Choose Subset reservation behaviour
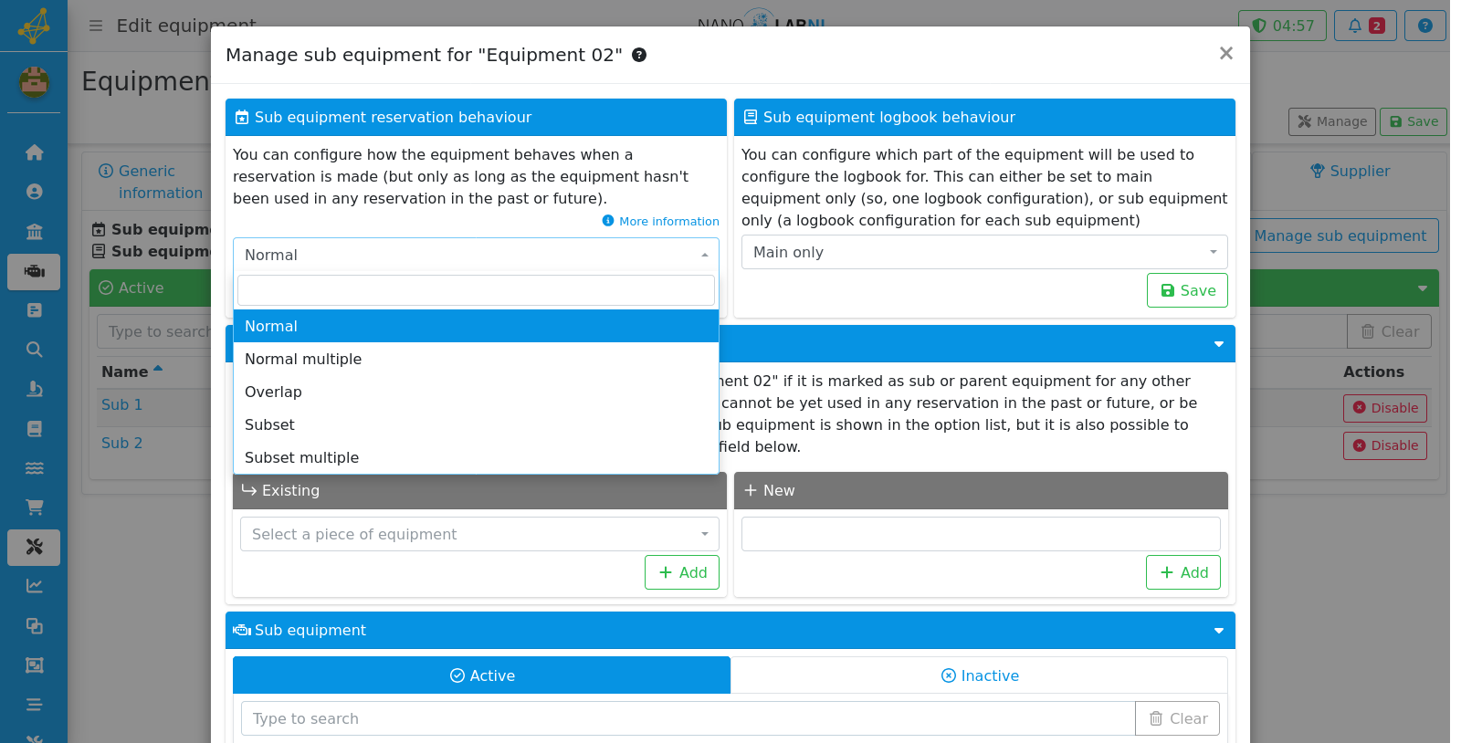Image resolution: width=1461 pixels, height=743 pixels. pyautogui.click(x=476, y=424)
